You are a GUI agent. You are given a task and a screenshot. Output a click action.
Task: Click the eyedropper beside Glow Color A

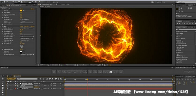pyautogui.click(x=24, y=51)
